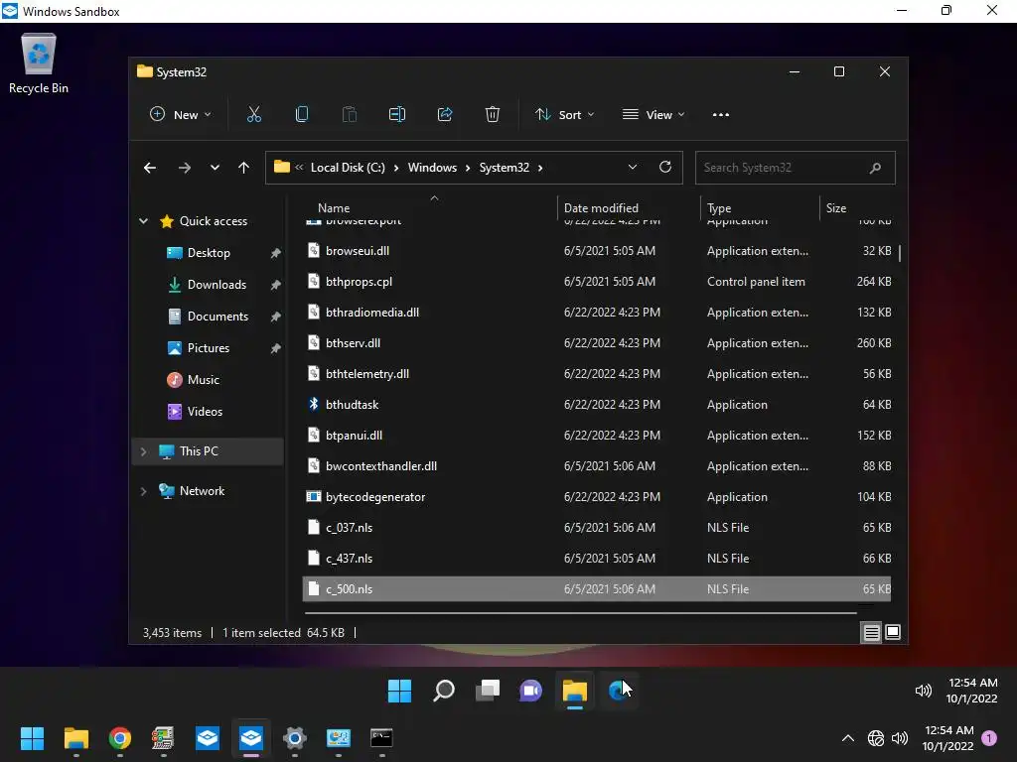Select Desktop in Quick access
The width and height of the screenshot is (1017, 762).
(209, 253)
